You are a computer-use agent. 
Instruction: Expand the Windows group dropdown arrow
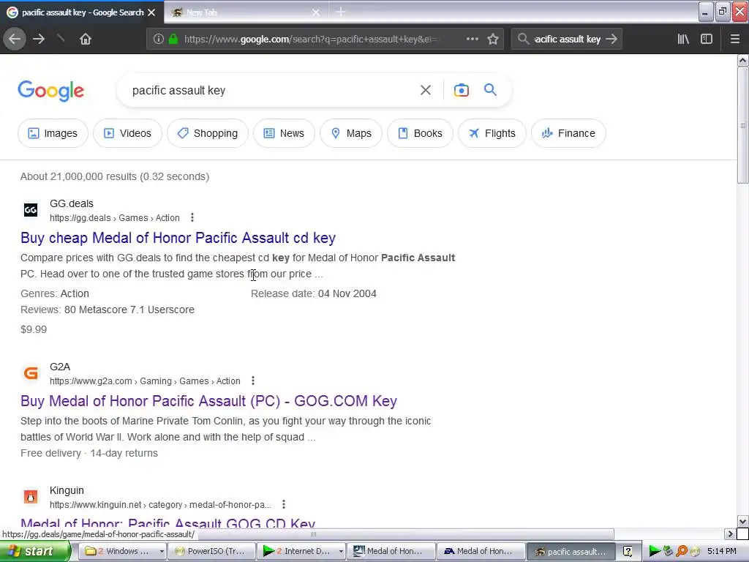point(162,551)
